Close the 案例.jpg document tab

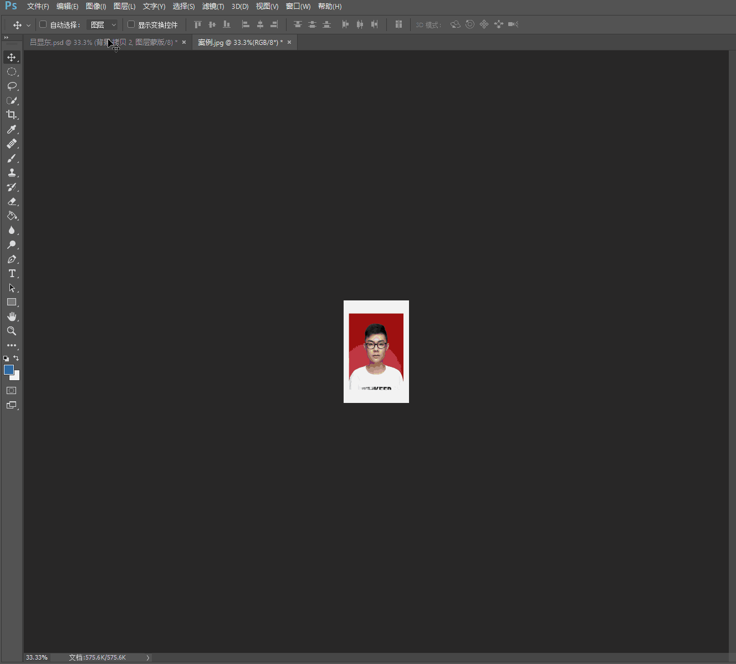pyautogui.click(x=289, y=42)
